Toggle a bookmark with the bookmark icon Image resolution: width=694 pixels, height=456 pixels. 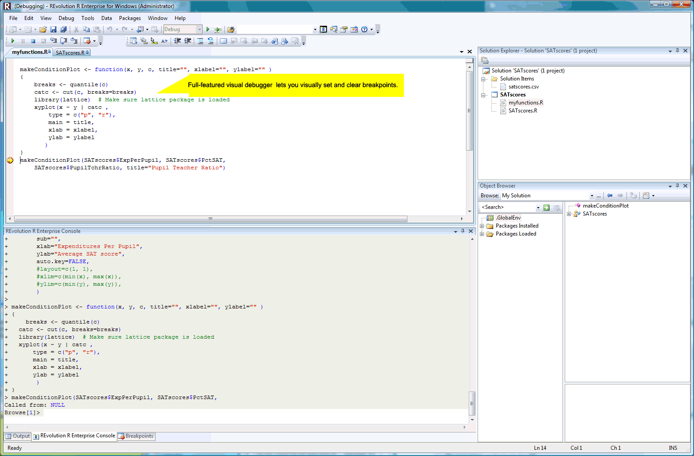(223, 41)
